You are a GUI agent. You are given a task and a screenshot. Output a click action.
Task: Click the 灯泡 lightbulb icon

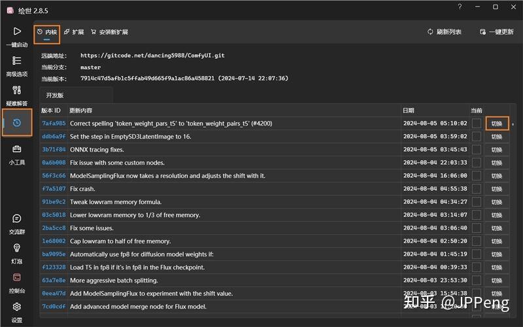pos(17,248)
